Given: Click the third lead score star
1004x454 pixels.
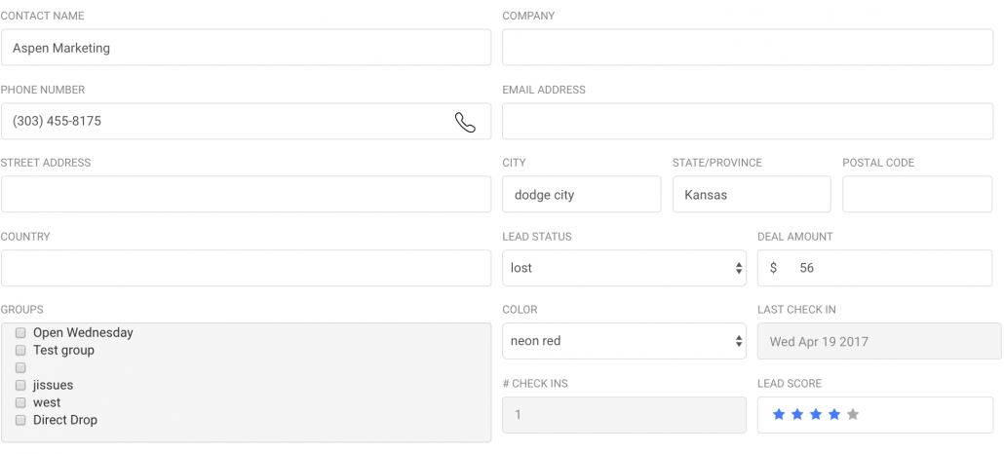Looking at the screenshot, I should (816, 415).
